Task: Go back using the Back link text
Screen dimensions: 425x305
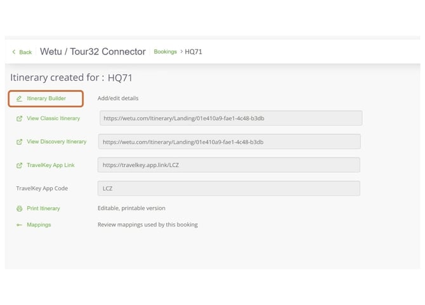Action: (25, 52)
